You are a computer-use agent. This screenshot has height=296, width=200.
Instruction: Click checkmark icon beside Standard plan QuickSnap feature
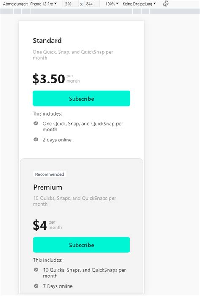(36, 124)
